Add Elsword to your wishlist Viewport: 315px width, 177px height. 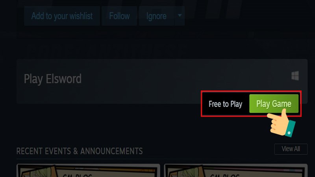pos(62,16)
